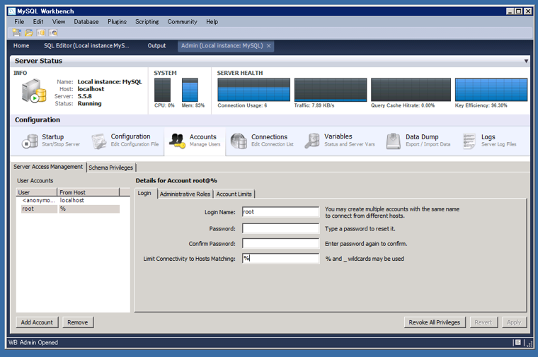538x357 pixels.
Task: Click Revoke All Privileges button
Action: click(435, 322)
